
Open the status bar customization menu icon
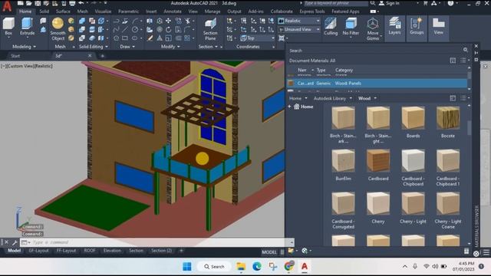[x=486, y=252]
